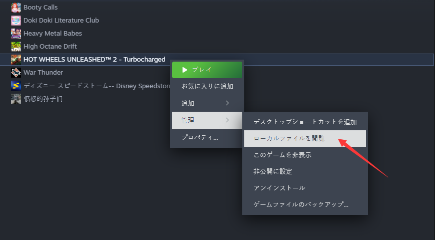Click the Booty Calls game icon

click(x=16, y=8)
